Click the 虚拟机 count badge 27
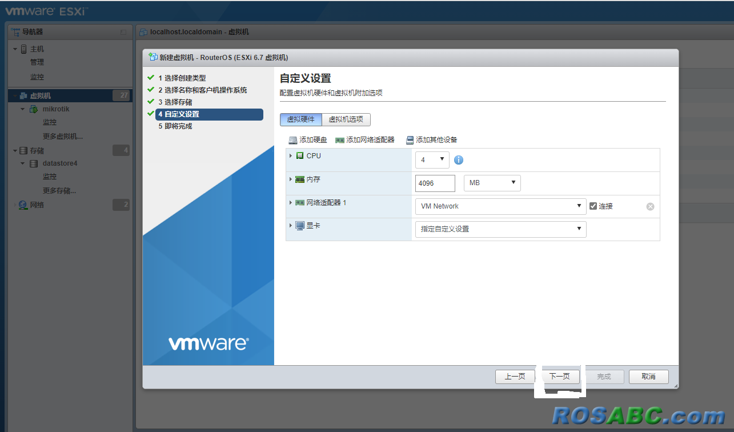The width and height of the screenshot is (734, 432). coord(121,96)
